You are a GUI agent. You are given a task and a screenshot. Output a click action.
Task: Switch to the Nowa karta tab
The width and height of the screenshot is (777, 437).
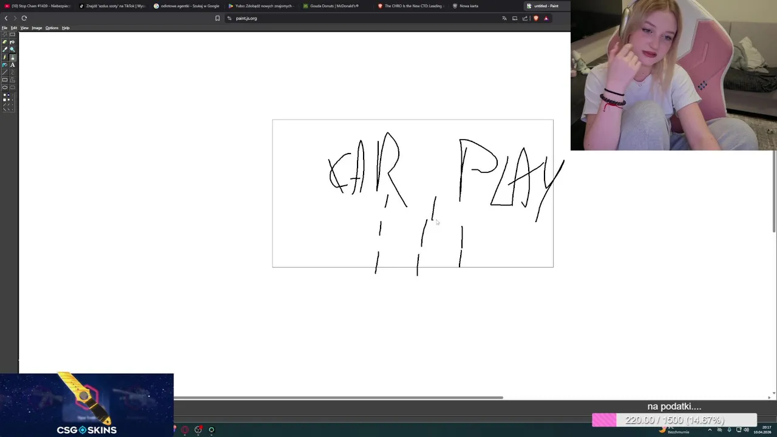pyautogui.click(x=485, y=6)
